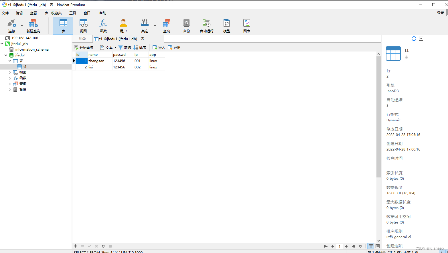Expand the Queries (查询) node

coord(10,84)
